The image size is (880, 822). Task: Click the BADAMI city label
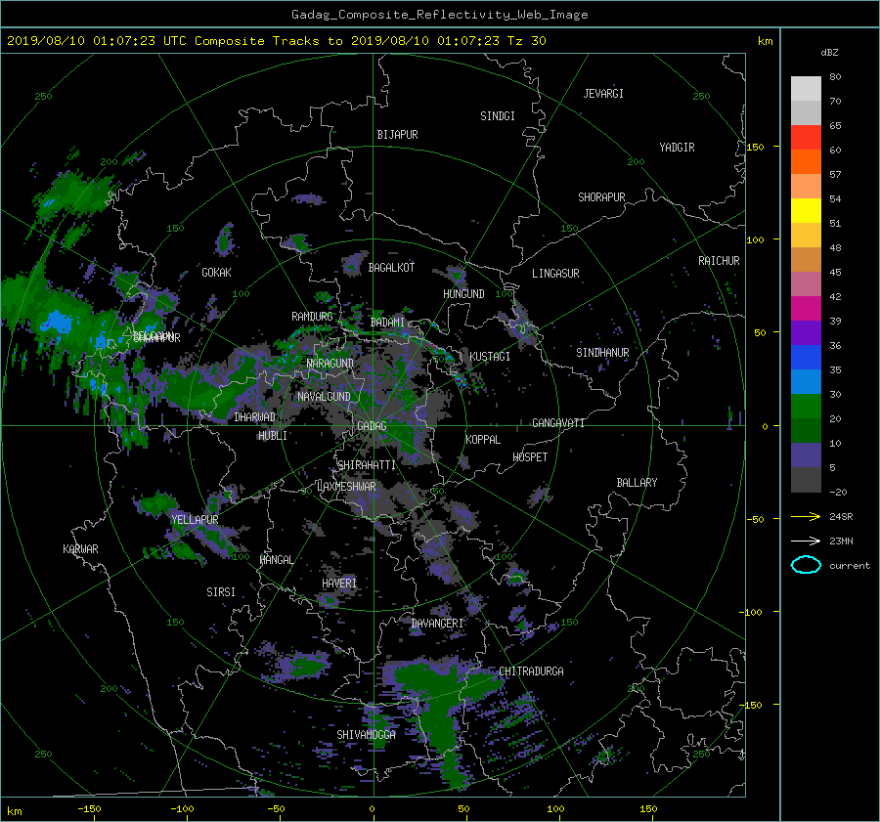tap(387, 323)
